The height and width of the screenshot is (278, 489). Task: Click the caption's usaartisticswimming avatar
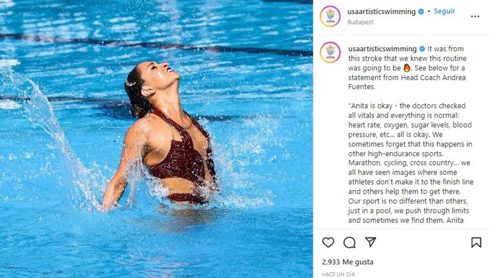tap(330, 53)
